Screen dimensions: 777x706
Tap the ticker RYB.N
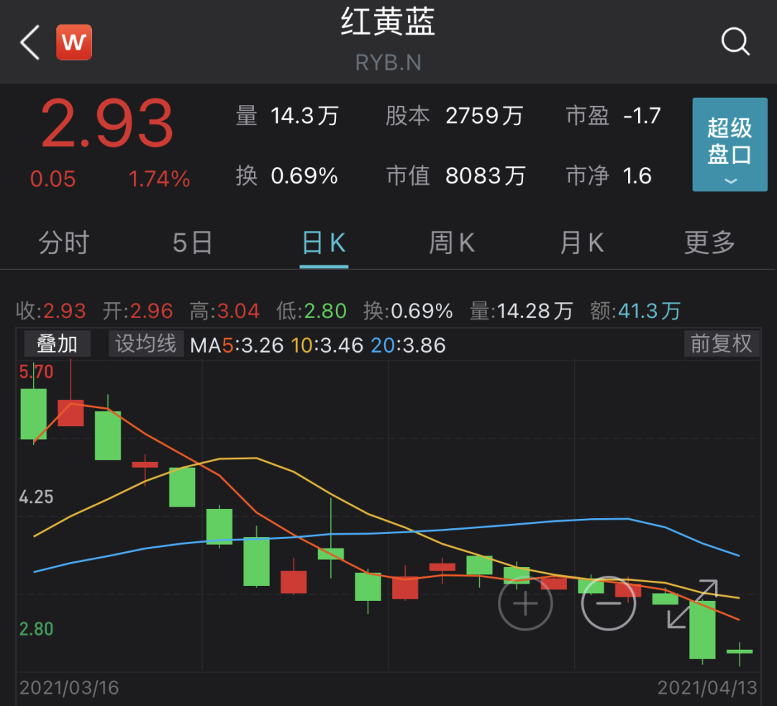point(388,63)
